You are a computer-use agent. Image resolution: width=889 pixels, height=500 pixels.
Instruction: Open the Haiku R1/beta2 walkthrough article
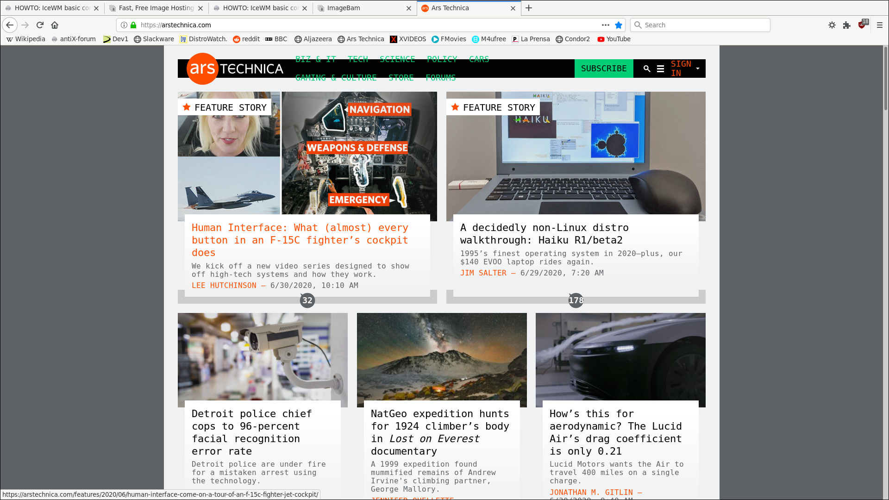coord(545,234)
